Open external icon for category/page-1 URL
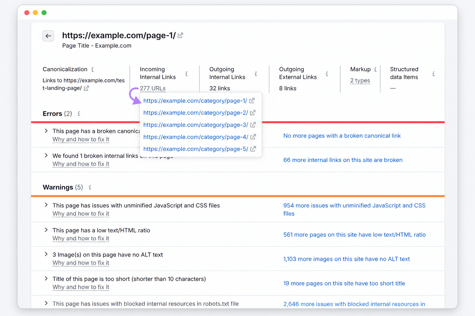Screen dimensions: 475x316 [252, 101]
